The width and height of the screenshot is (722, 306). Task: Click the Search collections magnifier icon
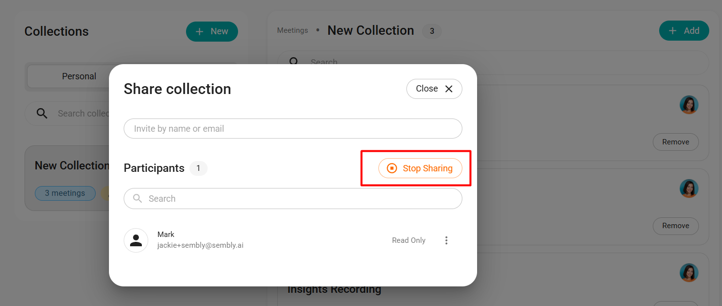point(42,114)
